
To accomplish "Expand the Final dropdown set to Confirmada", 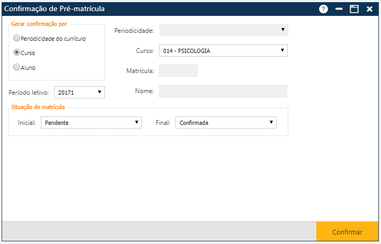I will 226,123.
